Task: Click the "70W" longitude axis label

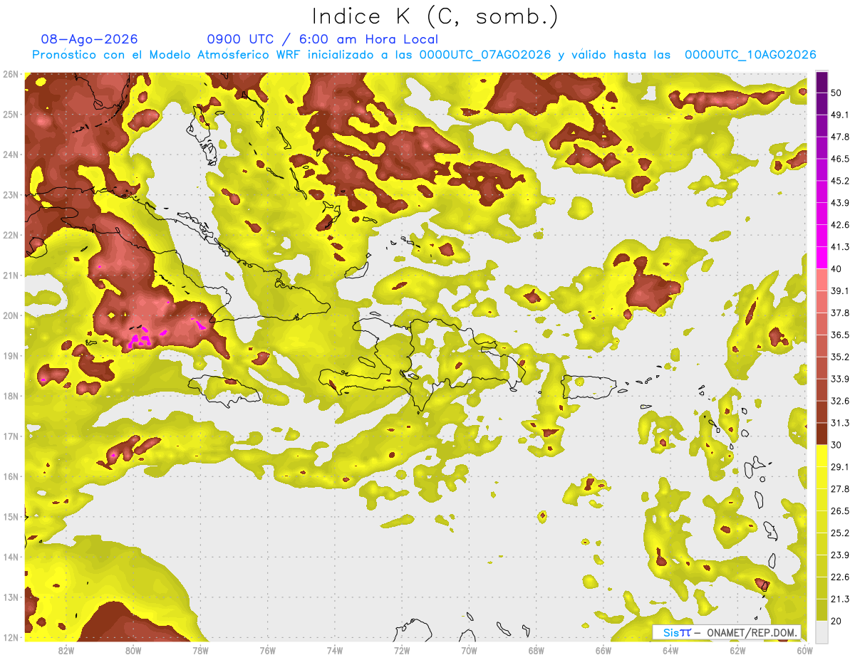Action: (469, 649)
